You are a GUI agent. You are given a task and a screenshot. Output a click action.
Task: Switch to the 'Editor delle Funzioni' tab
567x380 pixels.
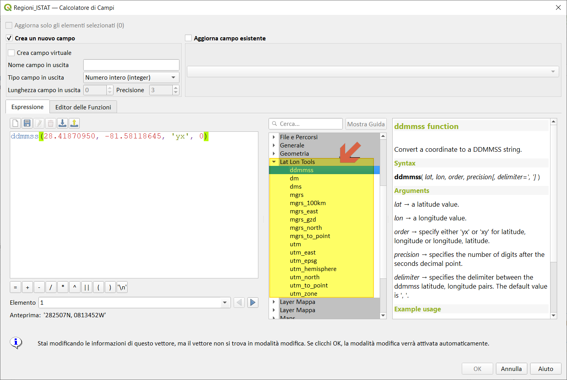point(83,107)
